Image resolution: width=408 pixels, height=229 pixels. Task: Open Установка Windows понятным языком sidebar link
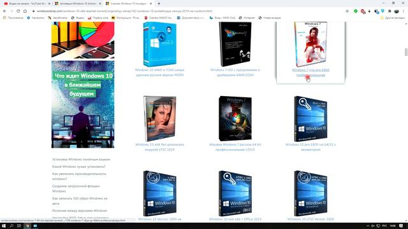(x=81, y=160)
